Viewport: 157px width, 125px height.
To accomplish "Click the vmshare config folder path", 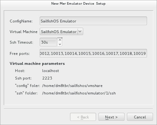I will pyautogui.click(x=72, y=86).
